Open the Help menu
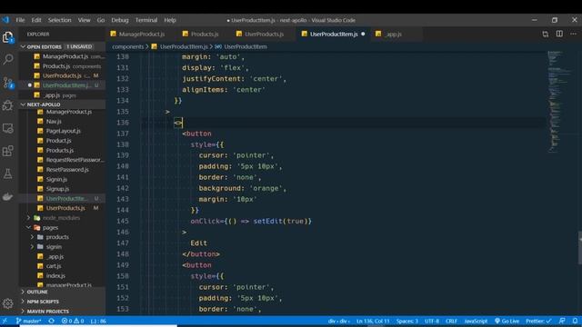The width and height of the screenshot is (582, 327). click(170, 20)
